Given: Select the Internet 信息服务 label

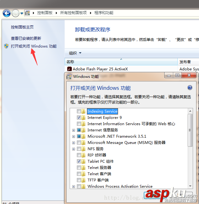Looking at the screenshot, I should (103, 130).
